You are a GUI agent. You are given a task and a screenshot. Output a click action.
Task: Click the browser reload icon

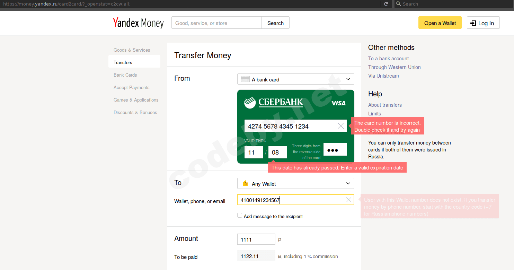[386, 4]
